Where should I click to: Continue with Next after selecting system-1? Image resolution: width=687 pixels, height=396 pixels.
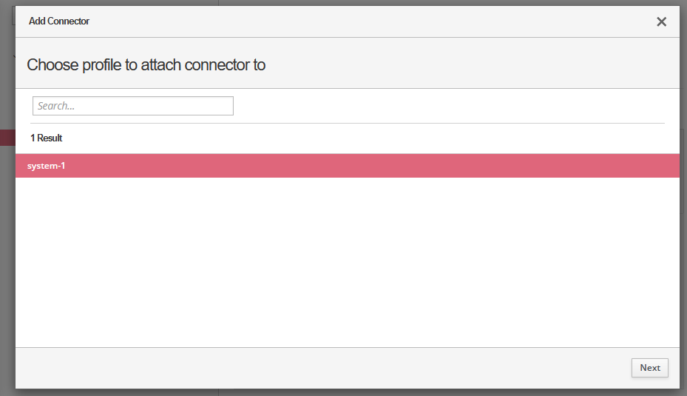tap(649, 368)
